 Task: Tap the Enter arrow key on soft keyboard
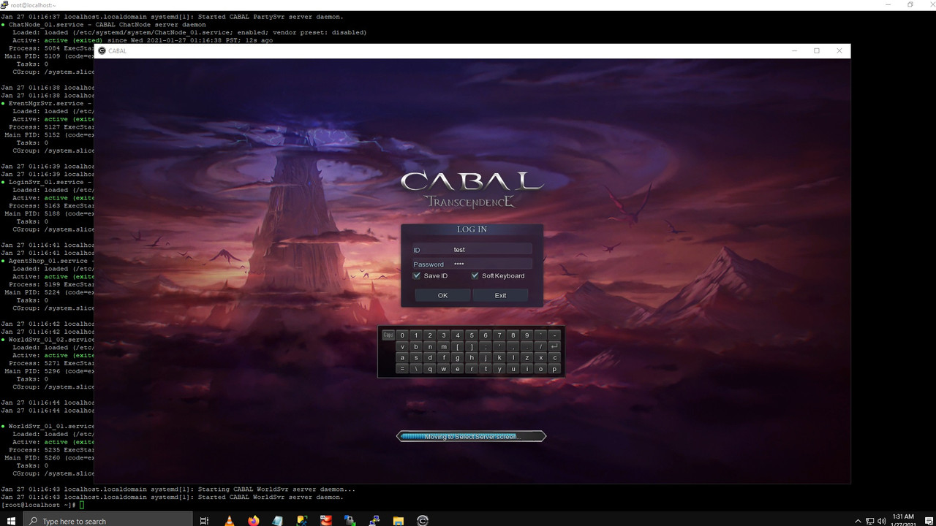(x=554, y=346)
